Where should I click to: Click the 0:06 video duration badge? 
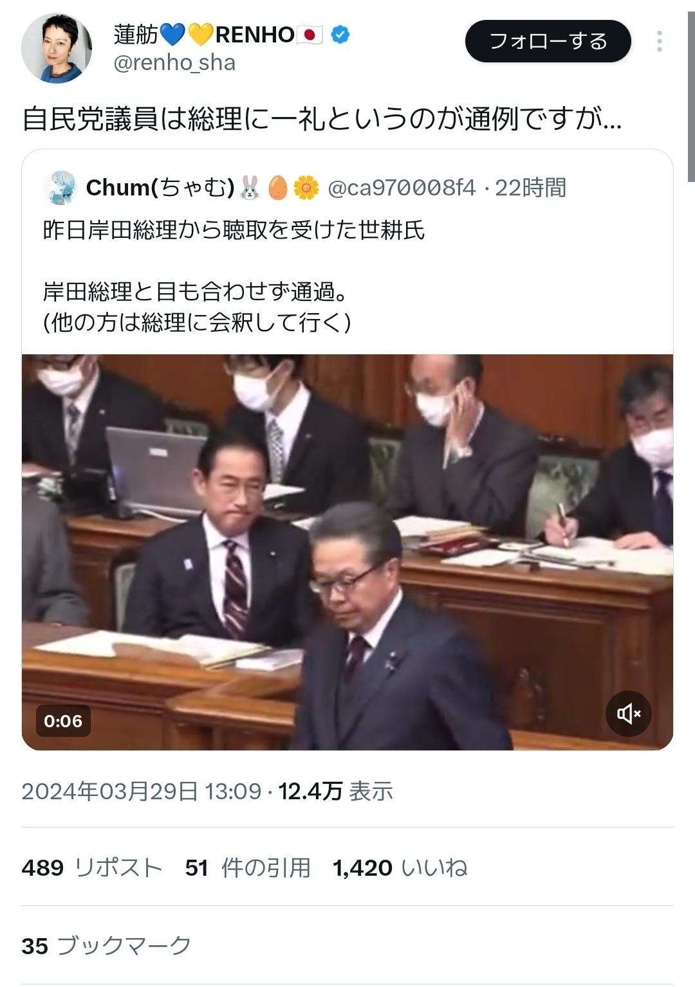63,721
